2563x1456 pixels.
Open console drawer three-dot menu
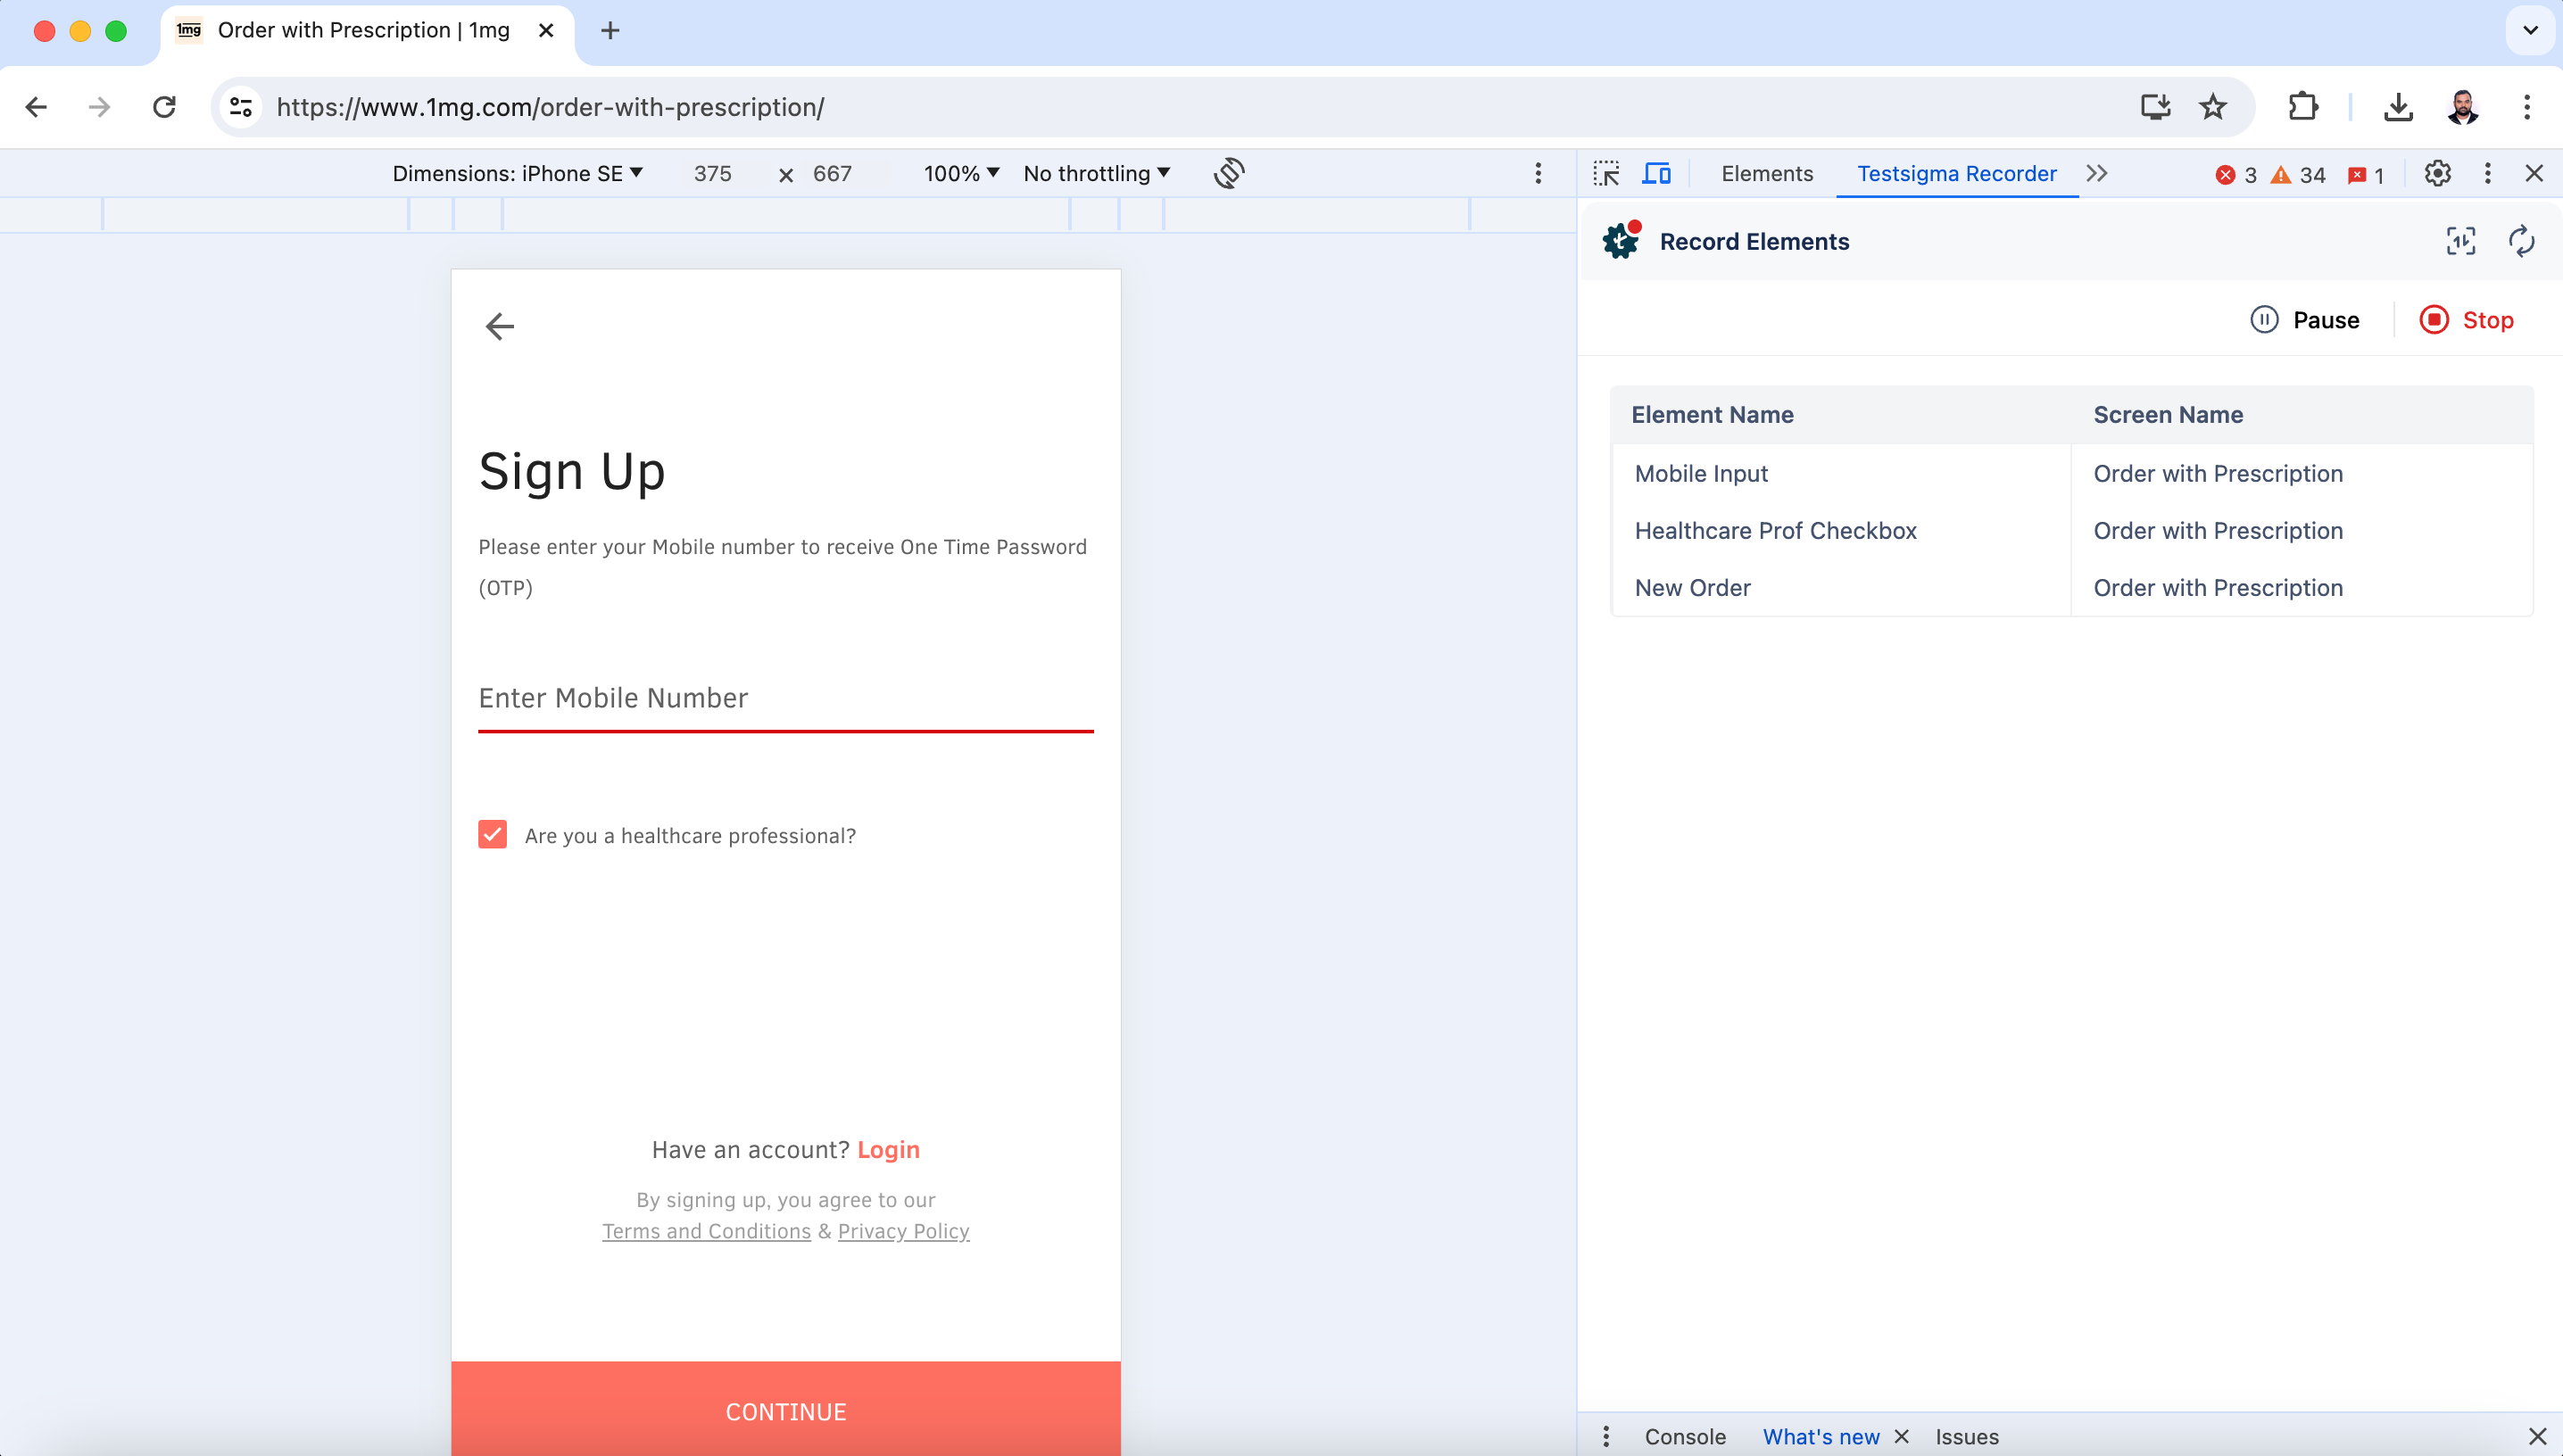coord(1606,1436)
